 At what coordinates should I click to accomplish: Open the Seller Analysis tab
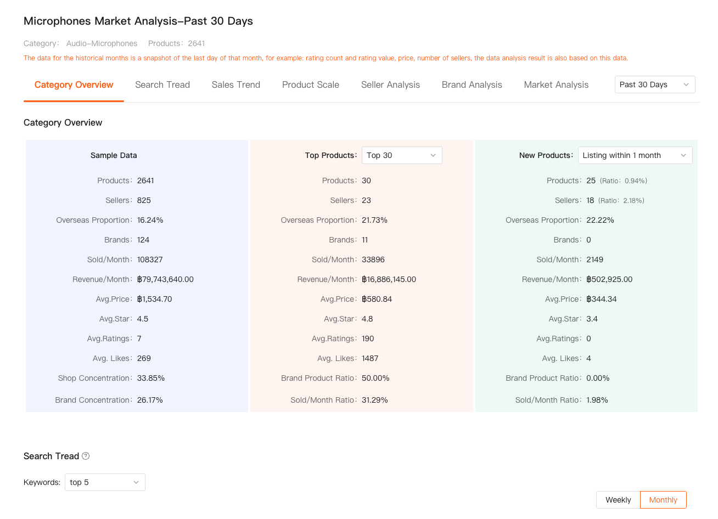390,84
